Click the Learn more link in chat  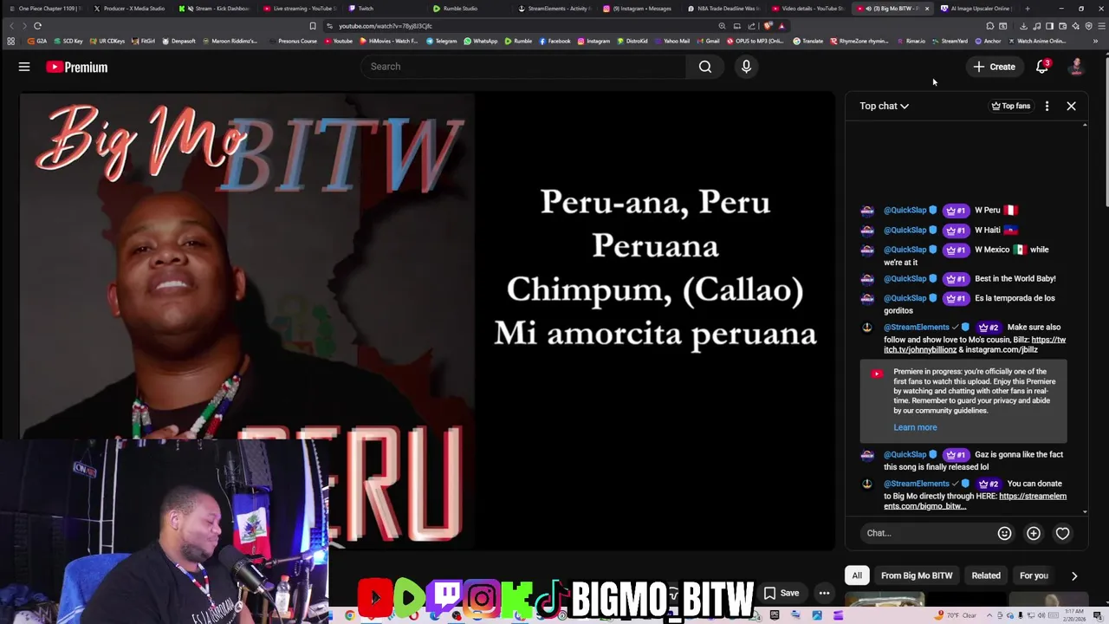pyautogui.click(x=915, y=427)
